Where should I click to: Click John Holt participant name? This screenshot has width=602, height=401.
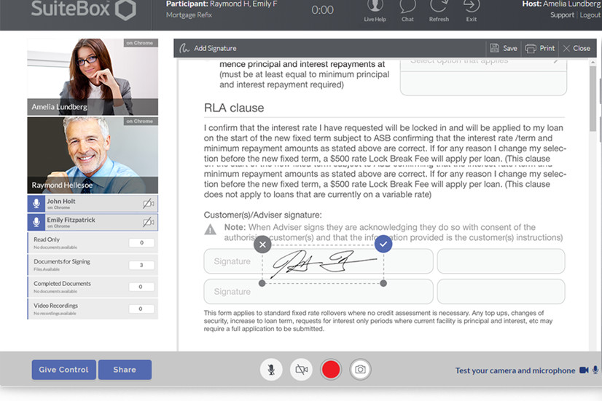pos(61,201)
